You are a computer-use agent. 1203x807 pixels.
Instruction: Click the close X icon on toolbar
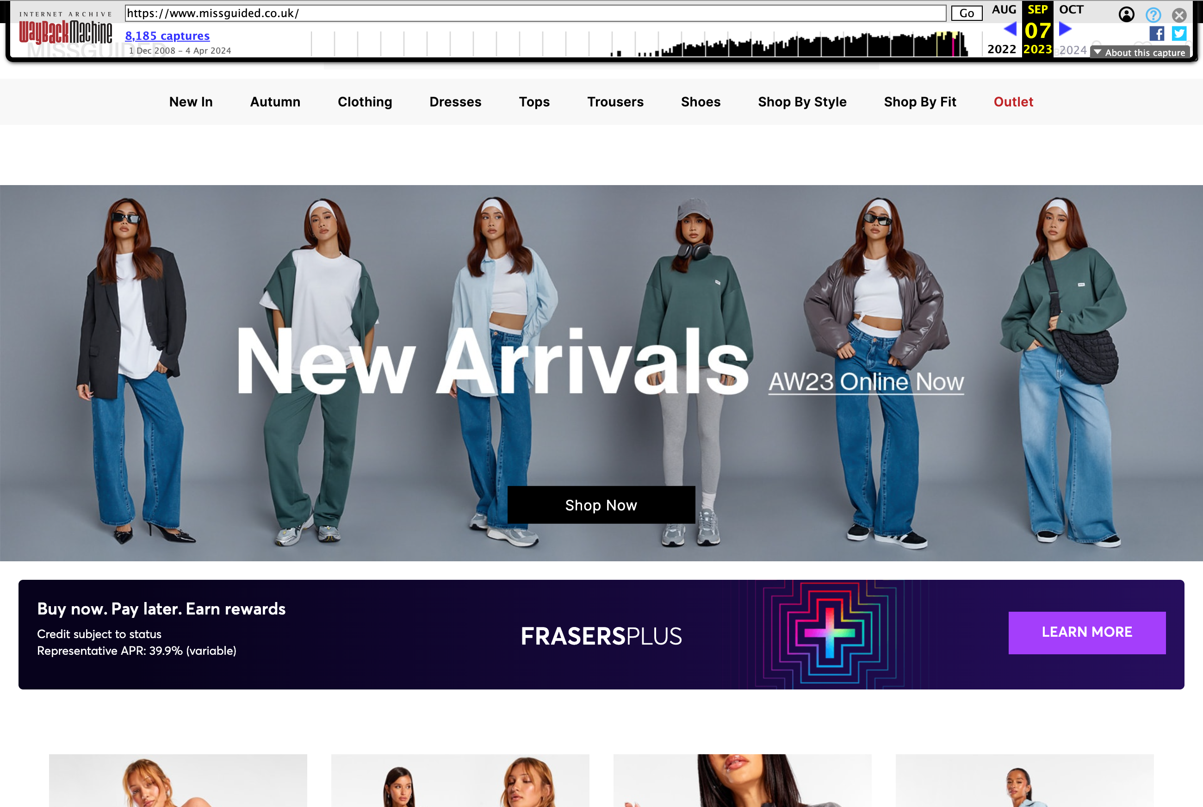pyautogui.click(x=1180, y=14)
